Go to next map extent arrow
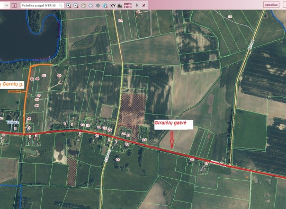Screen dimensions: 286x209 tap(98, 5)
